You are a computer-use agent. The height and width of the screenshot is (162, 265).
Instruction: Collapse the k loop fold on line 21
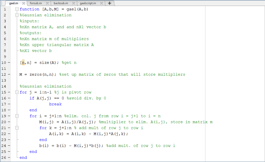coord(17,128)
